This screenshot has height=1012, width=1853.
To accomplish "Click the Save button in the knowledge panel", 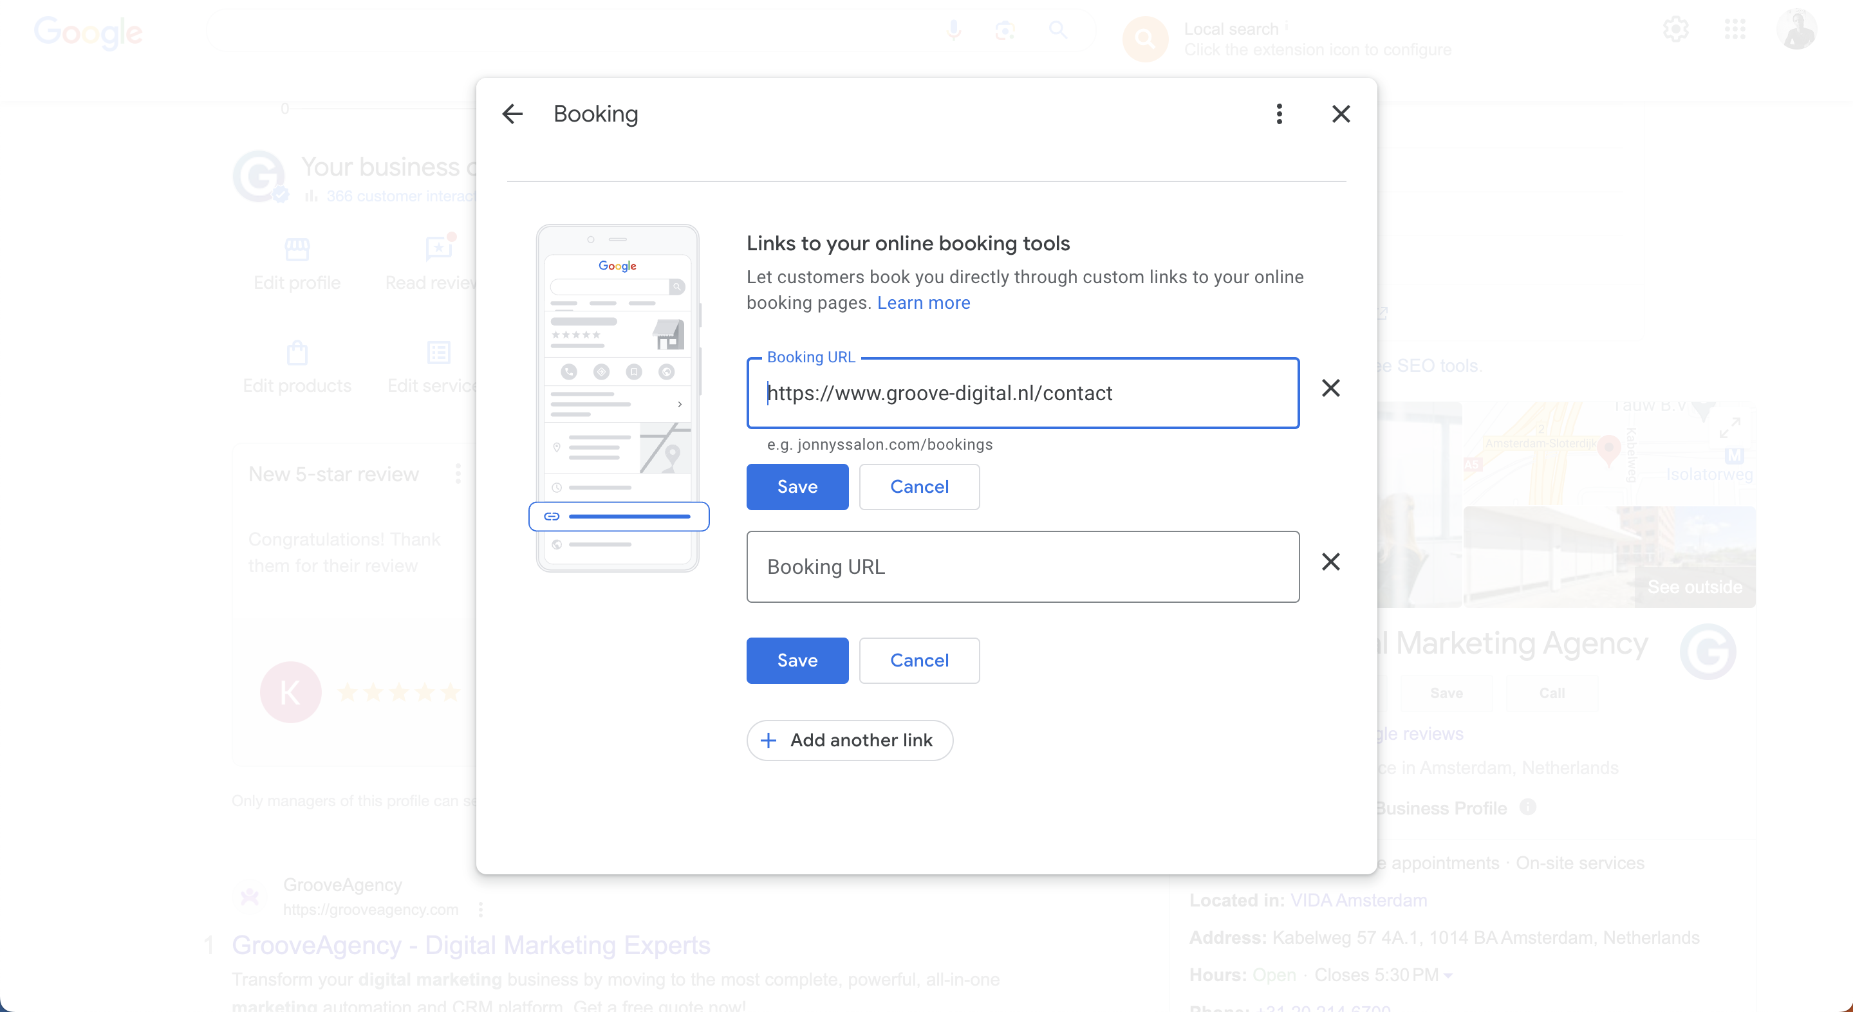I will click(x=1446, y=693).
